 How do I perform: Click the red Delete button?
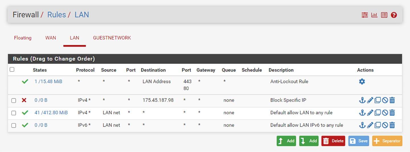[333, 141]
